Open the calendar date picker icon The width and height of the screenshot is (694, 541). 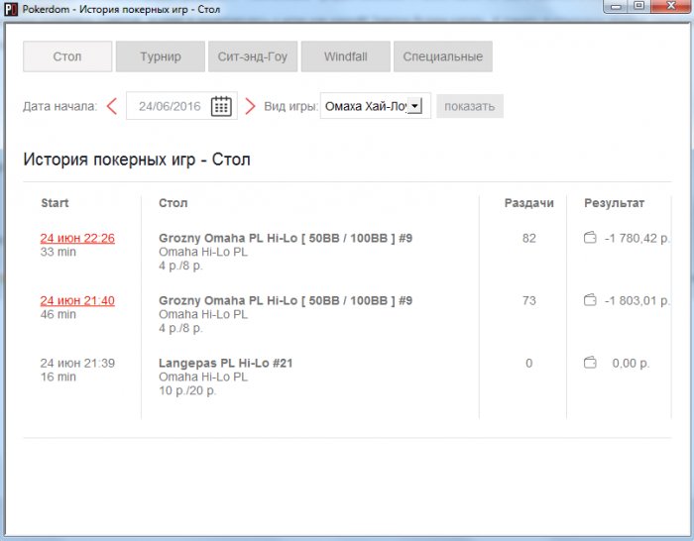pos(221,106)
